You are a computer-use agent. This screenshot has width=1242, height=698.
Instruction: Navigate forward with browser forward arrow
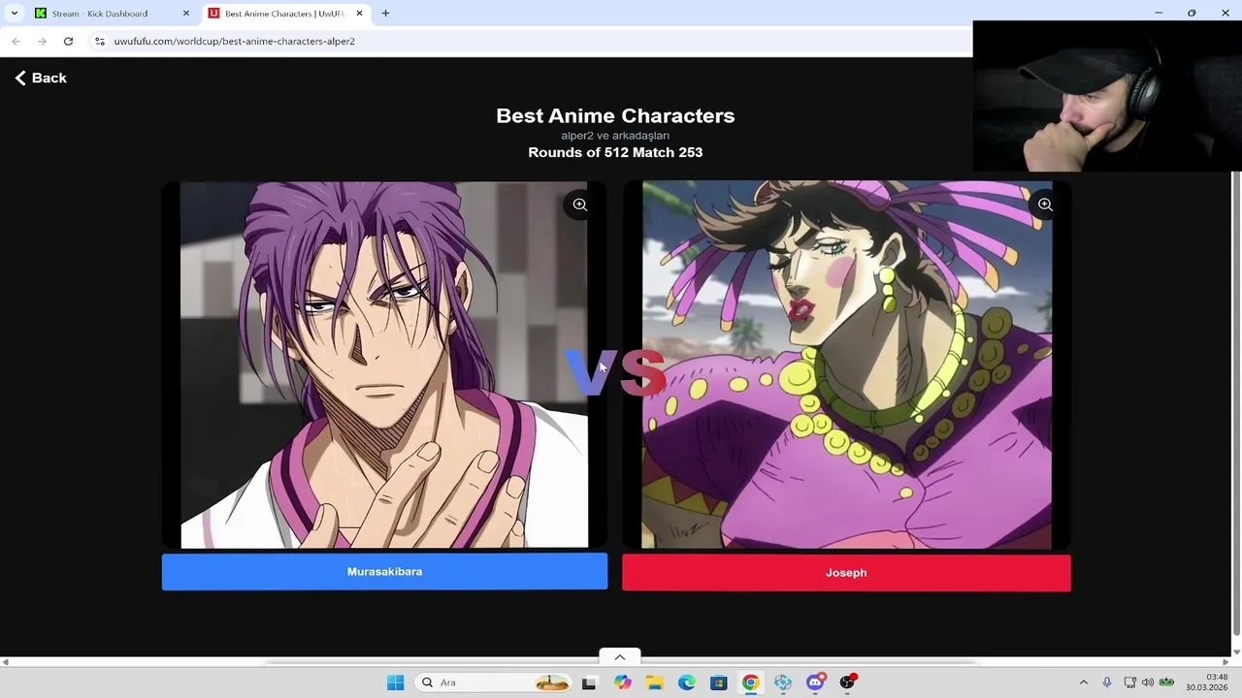42,41
